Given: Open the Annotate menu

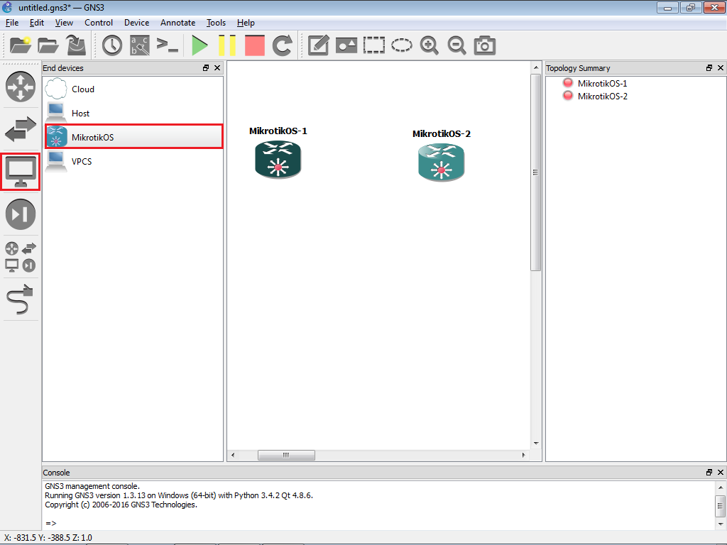Looking at the screenshot, I should [x=178, y=23].
